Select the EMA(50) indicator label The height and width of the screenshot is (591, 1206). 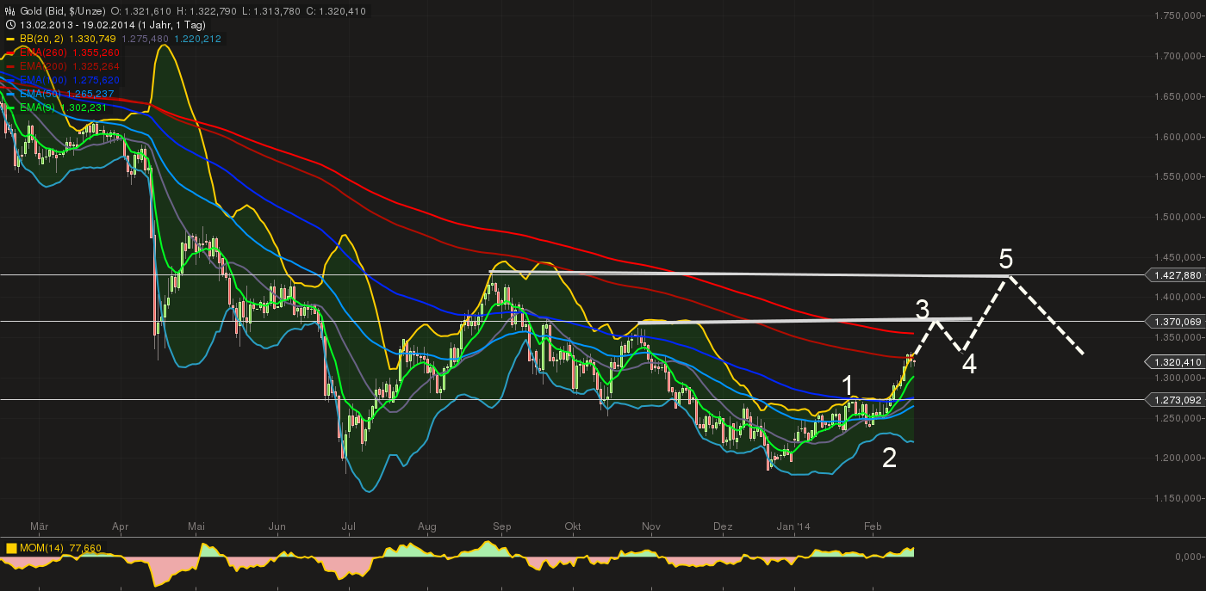38,94
